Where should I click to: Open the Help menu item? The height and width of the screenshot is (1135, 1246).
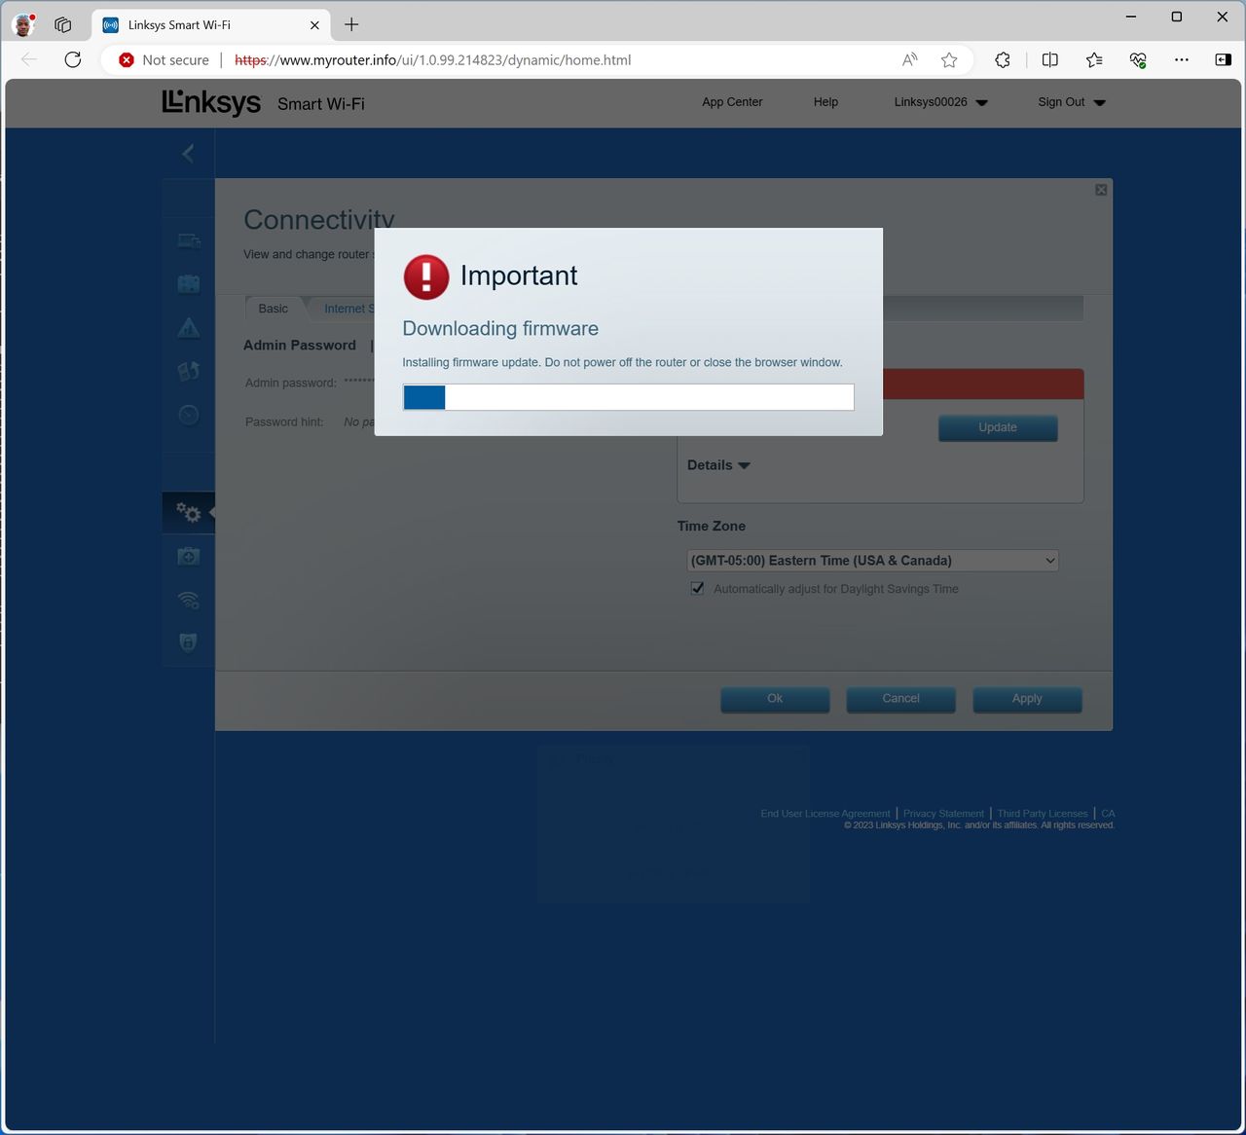click(x=825, y=102)
